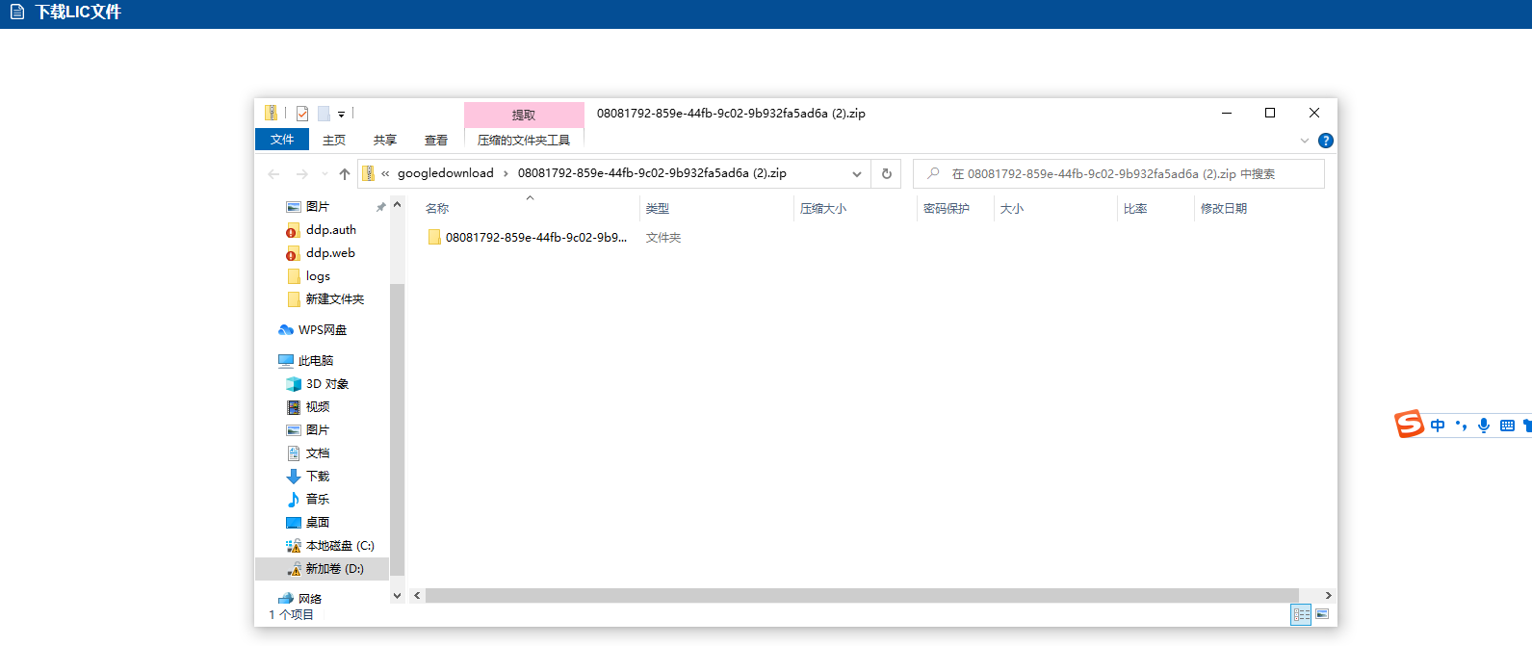Image resolution: width=1532 pixels, height=646 pixels.
Task: Open Explorer help via the blue question mark
Action: pos(1326,141)
